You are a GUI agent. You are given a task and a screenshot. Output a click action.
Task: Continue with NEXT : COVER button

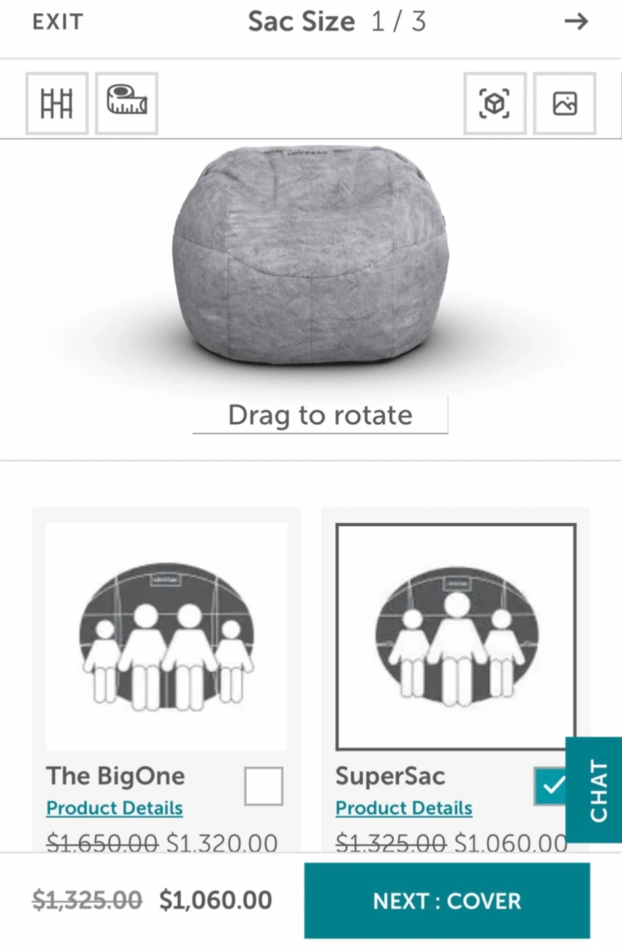click(x=447, y=900)
